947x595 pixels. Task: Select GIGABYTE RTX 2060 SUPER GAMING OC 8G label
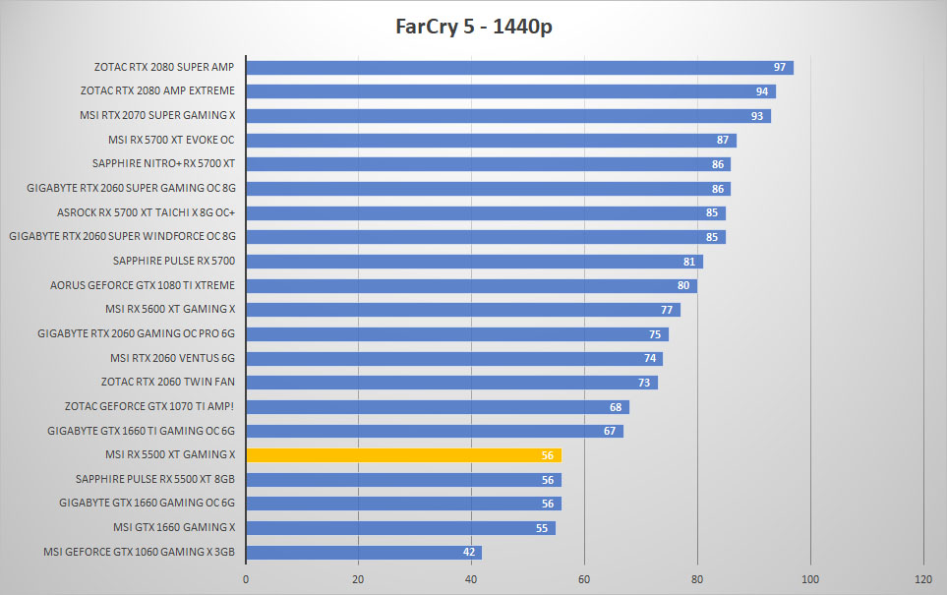pos(131,188)
